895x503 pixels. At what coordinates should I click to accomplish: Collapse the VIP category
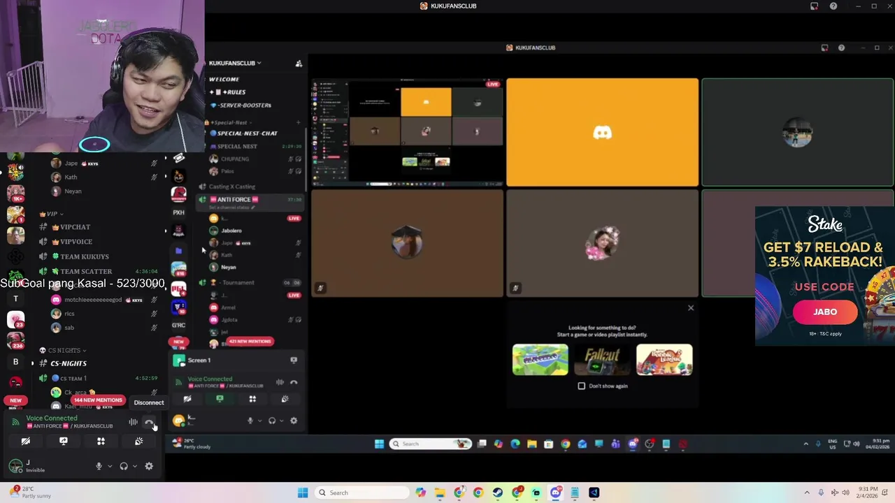point(51,214)
